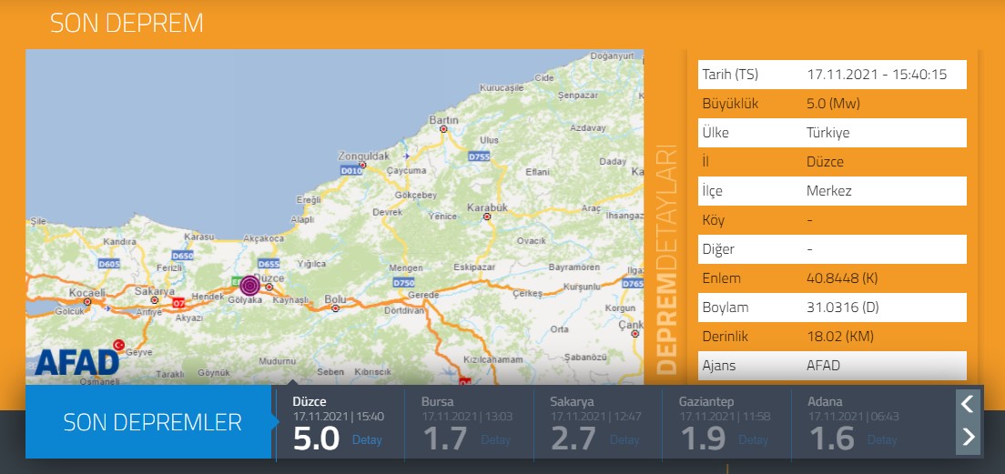1005x474 pixels.
Task: Select the Sakarya earthquake tab
Action: click(598, 423)
